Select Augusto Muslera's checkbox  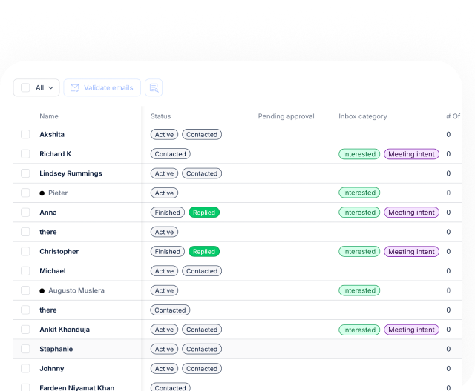pyautogui.click(x=25, y=290)
